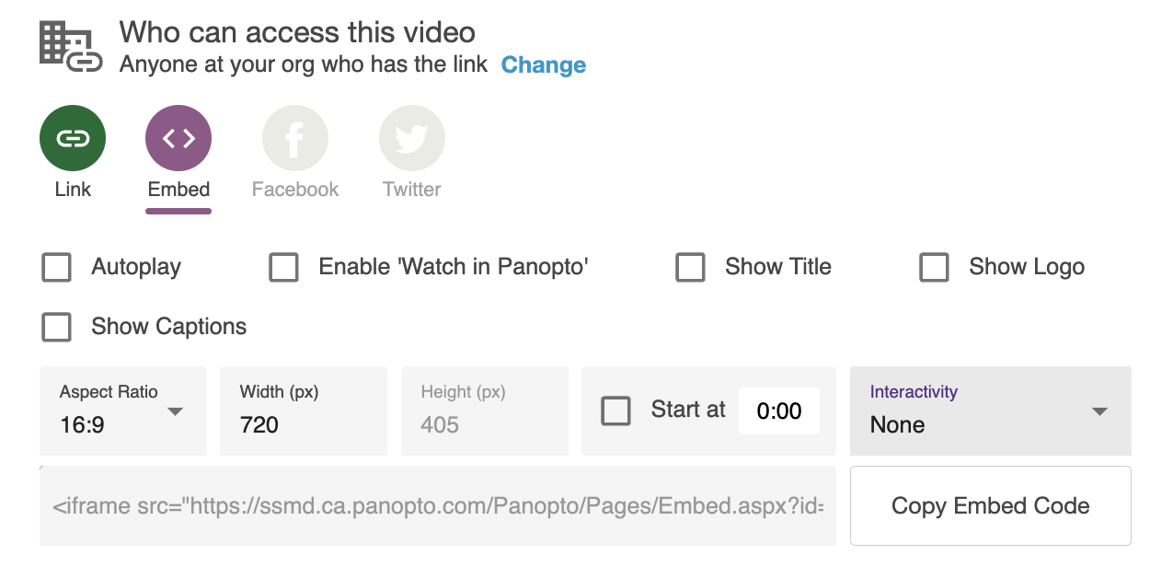The image size is (1150, 567).
Task: Enable the Show Title option
Action: [x=690, y=267]
